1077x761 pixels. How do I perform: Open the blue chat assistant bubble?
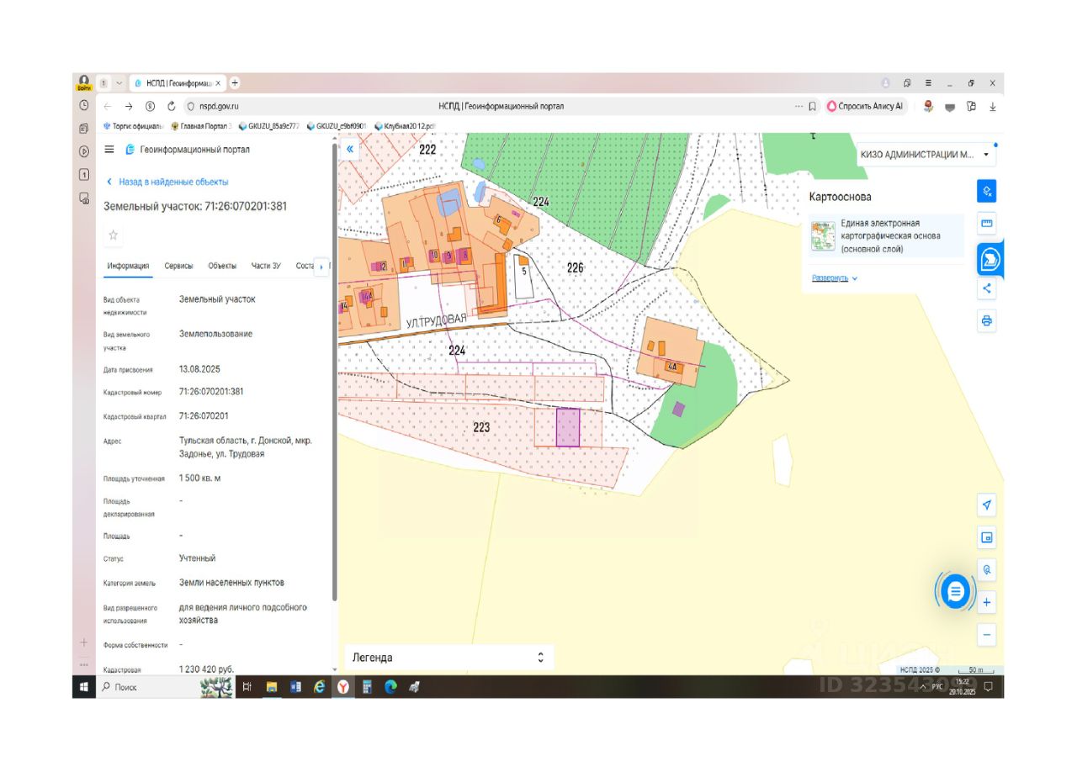coord(955,591)
